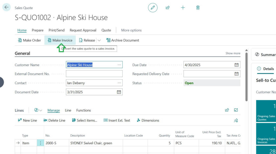Open the Lines section dropdown icon
The height and width of the screenshot is (154, 276).
tap(38, 110)
